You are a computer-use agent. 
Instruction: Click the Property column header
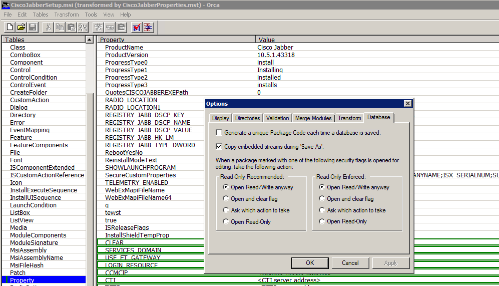pyautogui.click(x=176, y=40)
